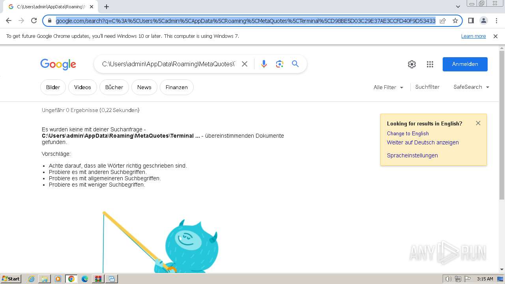The width and height of the screenshot is (505, 284).
Task: Switch to Bücher results
Action: 114,87
